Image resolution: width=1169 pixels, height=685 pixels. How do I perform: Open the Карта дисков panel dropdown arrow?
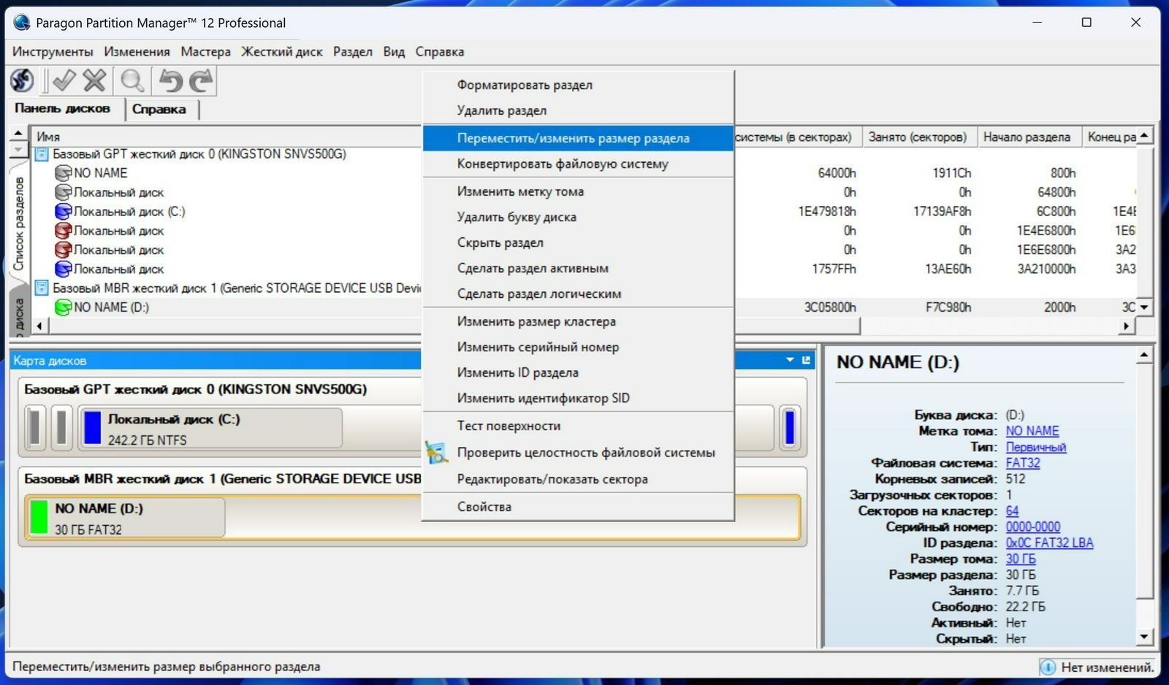coord(790,360)
